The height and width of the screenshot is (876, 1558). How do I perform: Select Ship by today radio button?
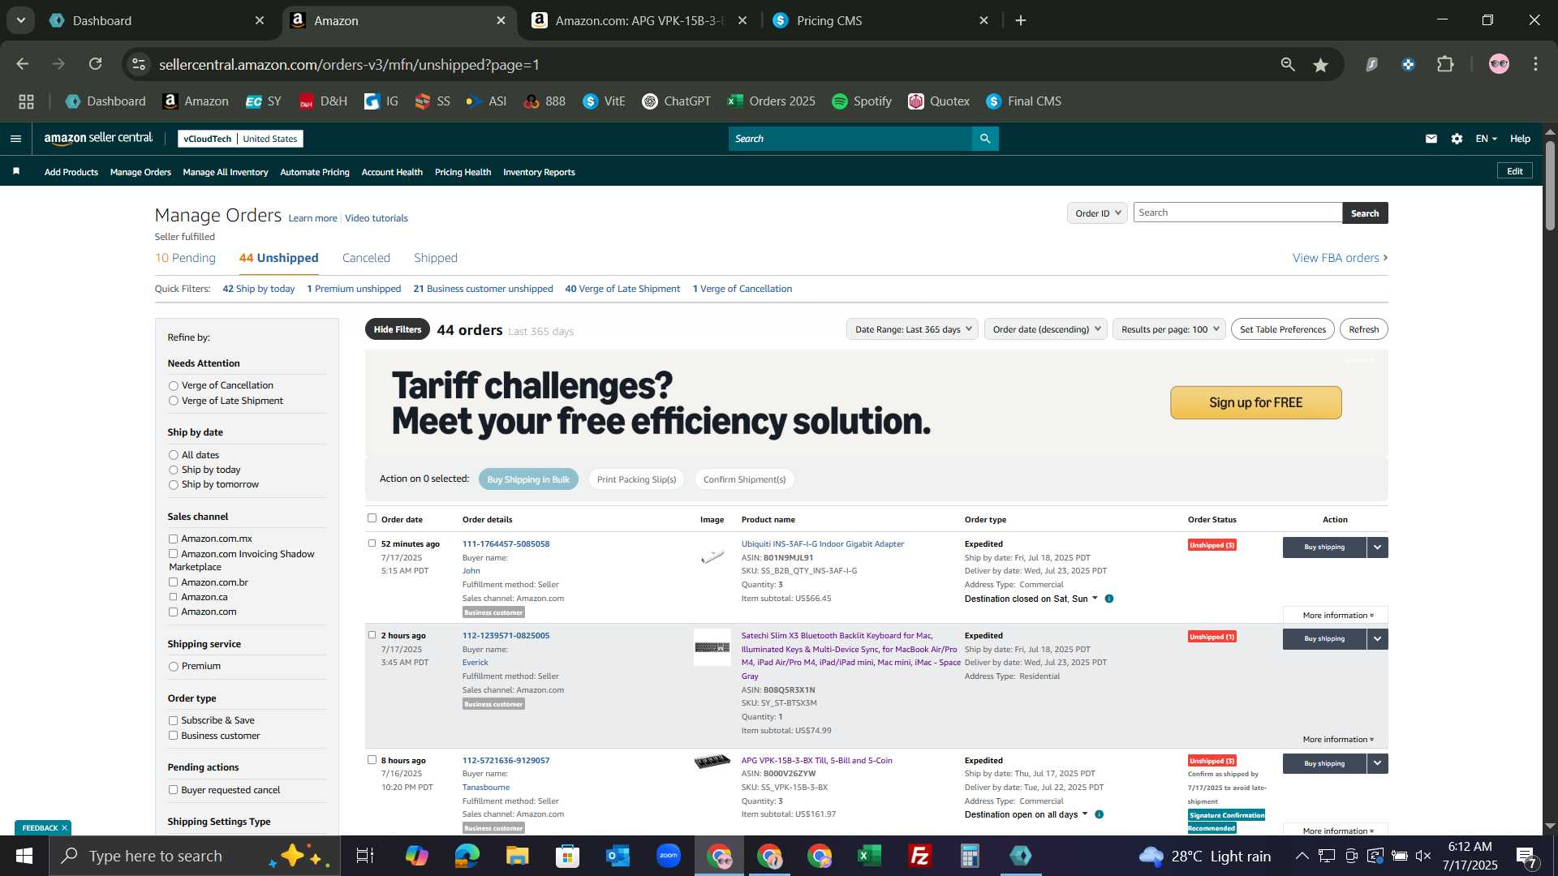(173, 470)
